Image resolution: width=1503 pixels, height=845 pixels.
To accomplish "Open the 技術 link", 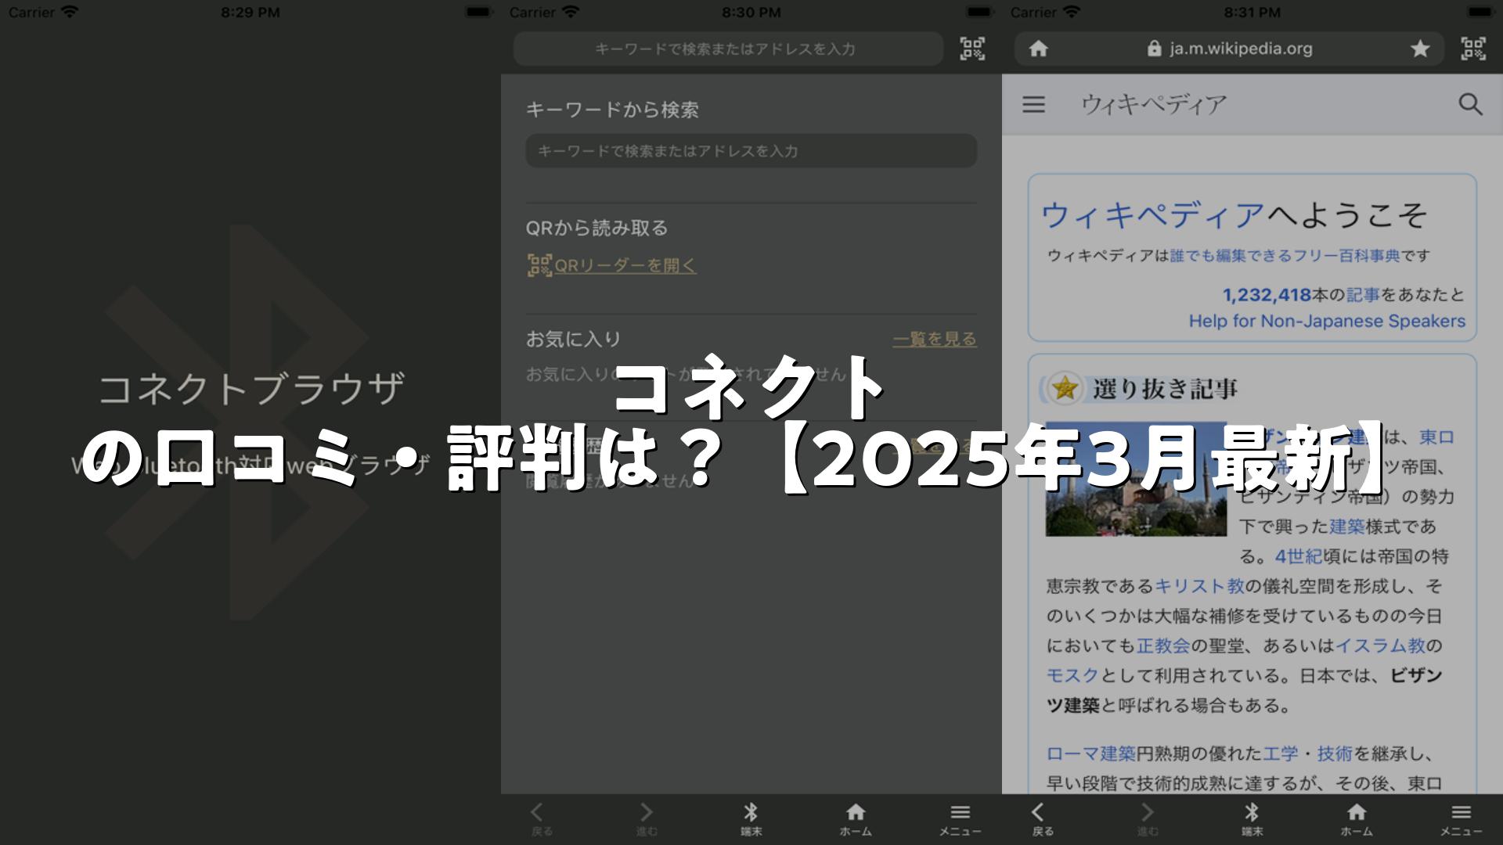I will pyautogui.click(x=1335, y=753).
